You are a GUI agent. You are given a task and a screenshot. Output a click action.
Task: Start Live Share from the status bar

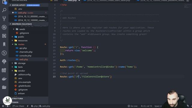(18, 106)
